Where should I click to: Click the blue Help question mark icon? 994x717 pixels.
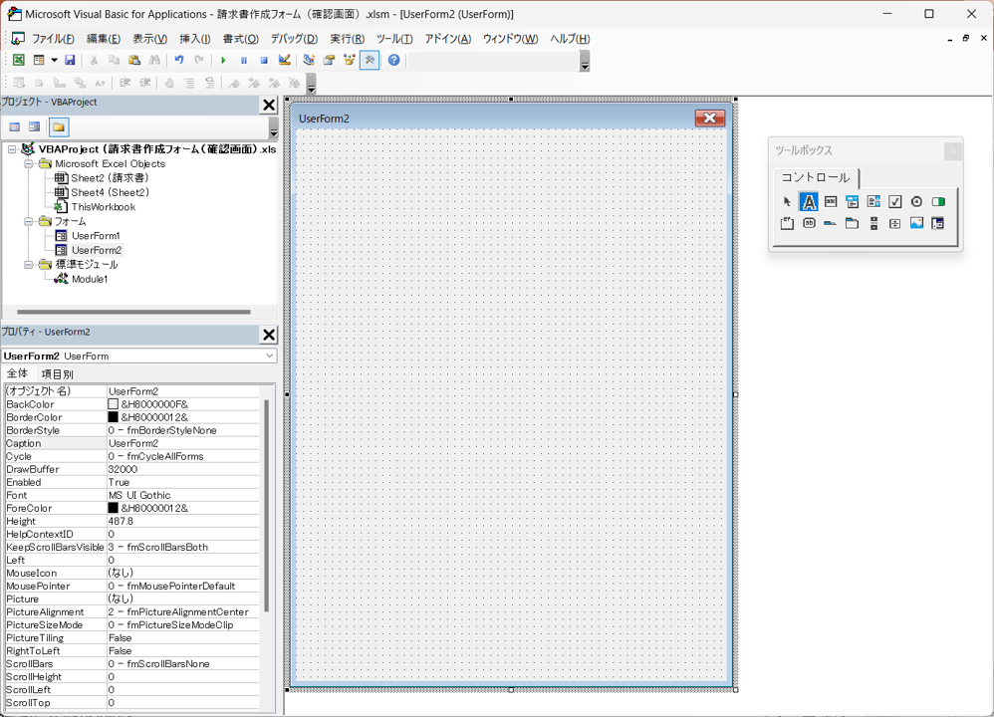pos(394,61)
